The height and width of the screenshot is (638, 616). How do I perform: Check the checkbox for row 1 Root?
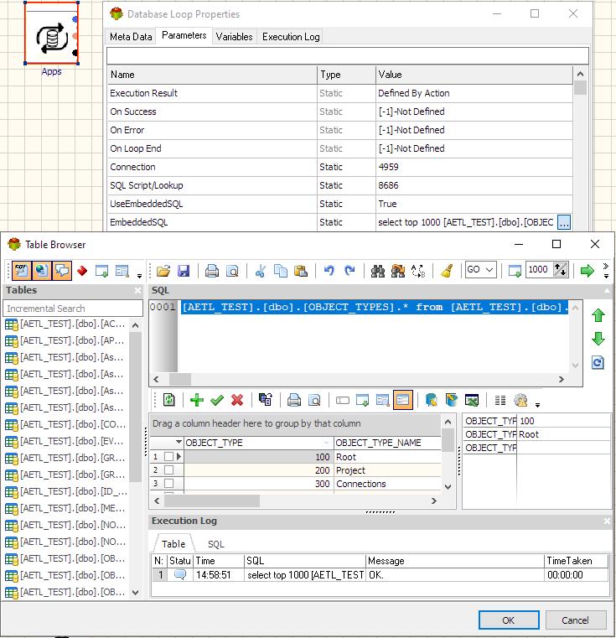[x=168, y=457]
